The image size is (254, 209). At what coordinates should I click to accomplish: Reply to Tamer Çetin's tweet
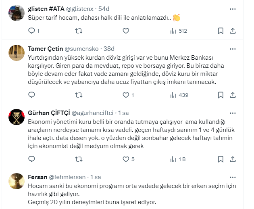32,95
